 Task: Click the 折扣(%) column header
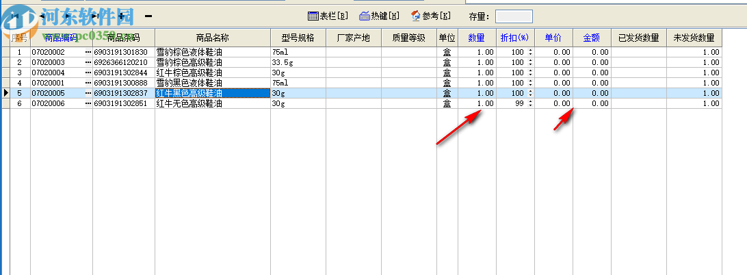(x=516, y=38)
